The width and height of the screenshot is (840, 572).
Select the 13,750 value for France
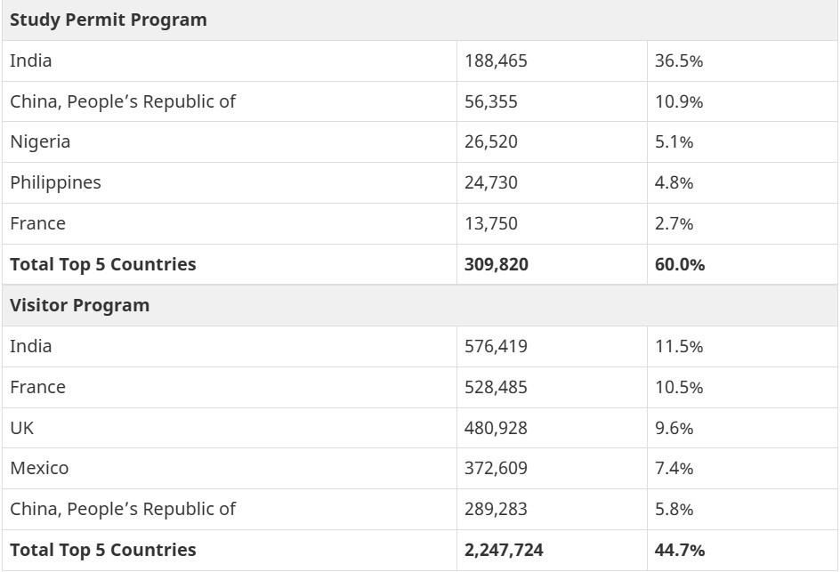point(490,223)
